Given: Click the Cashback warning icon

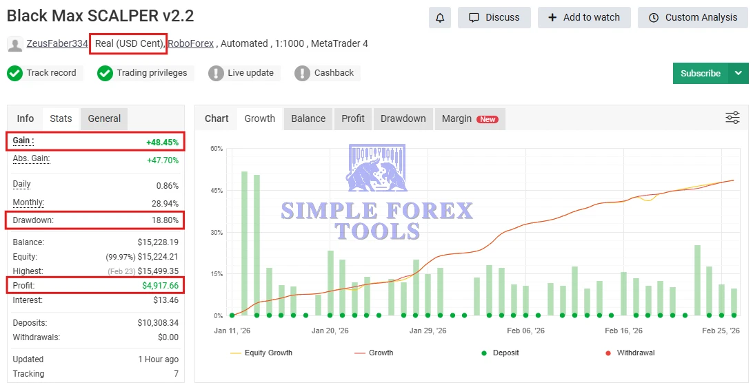Looking at the screenshot, I should pos(302,74).
